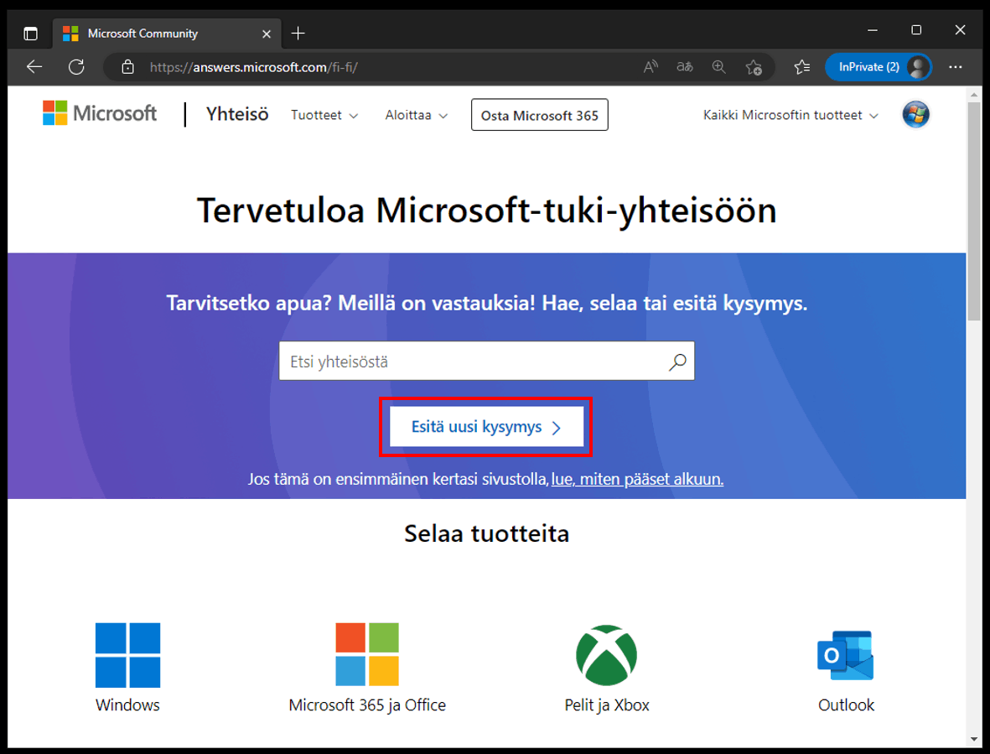The width and height of the screenshot is (990, 754).
Task: Click the scrollbar down arrow
Action: pyautogui.click(x=974, y=739)
